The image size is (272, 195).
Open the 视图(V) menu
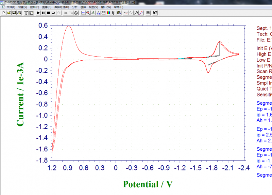pos(93,7)
